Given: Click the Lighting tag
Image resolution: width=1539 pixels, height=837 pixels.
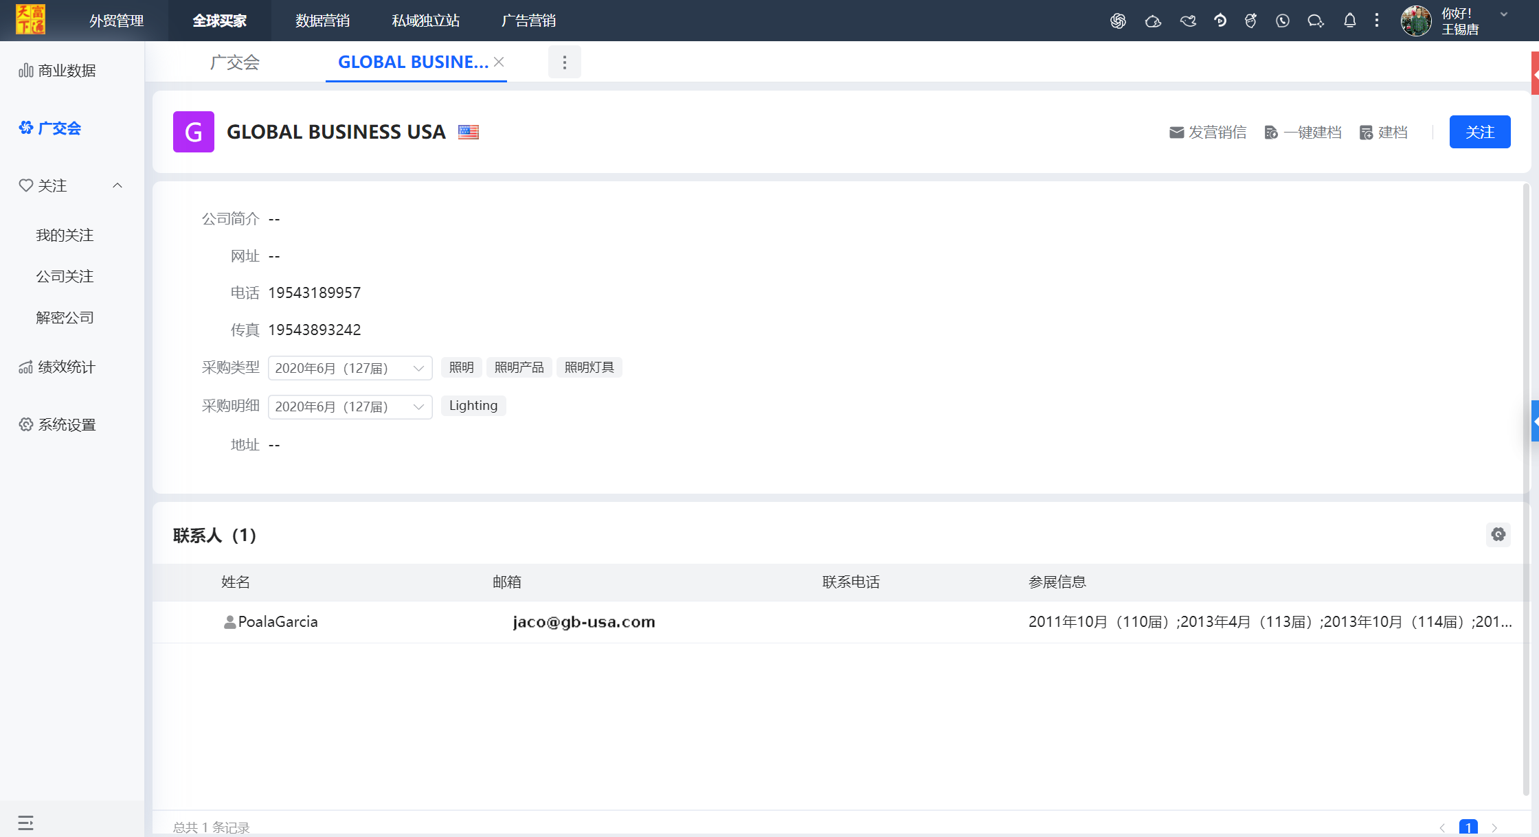Looking at the screenshot, I should [473, 406].
